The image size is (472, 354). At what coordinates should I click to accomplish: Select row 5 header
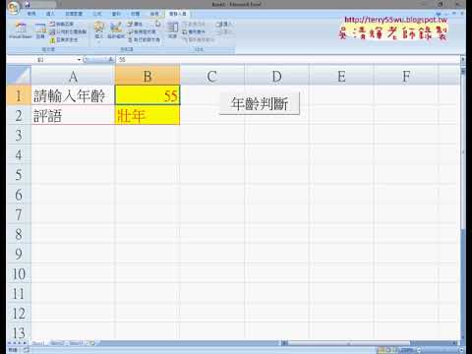pyautogui.click(x=19, y=174)
